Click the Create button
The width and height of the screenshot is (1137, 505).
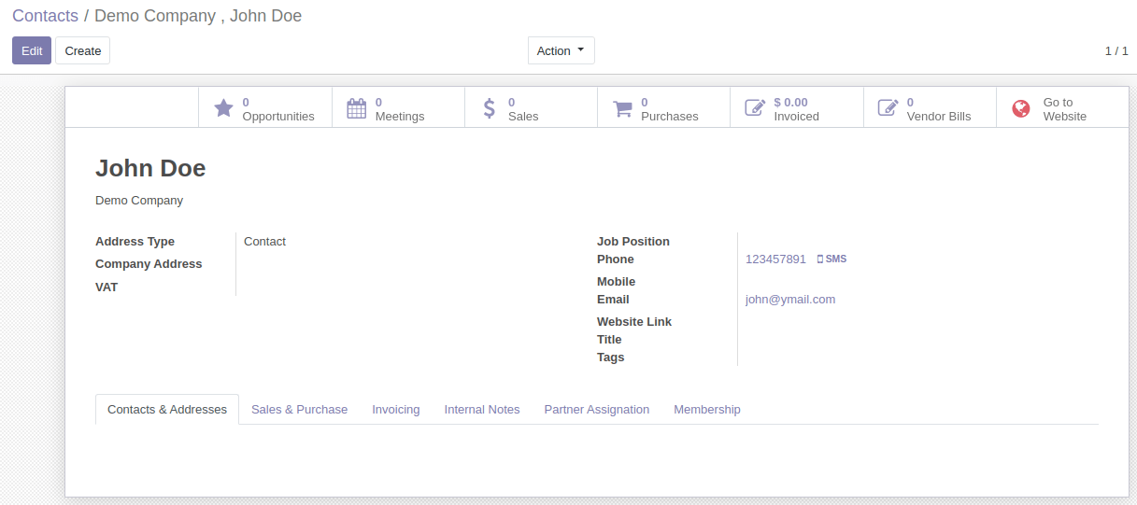point(83,50)
